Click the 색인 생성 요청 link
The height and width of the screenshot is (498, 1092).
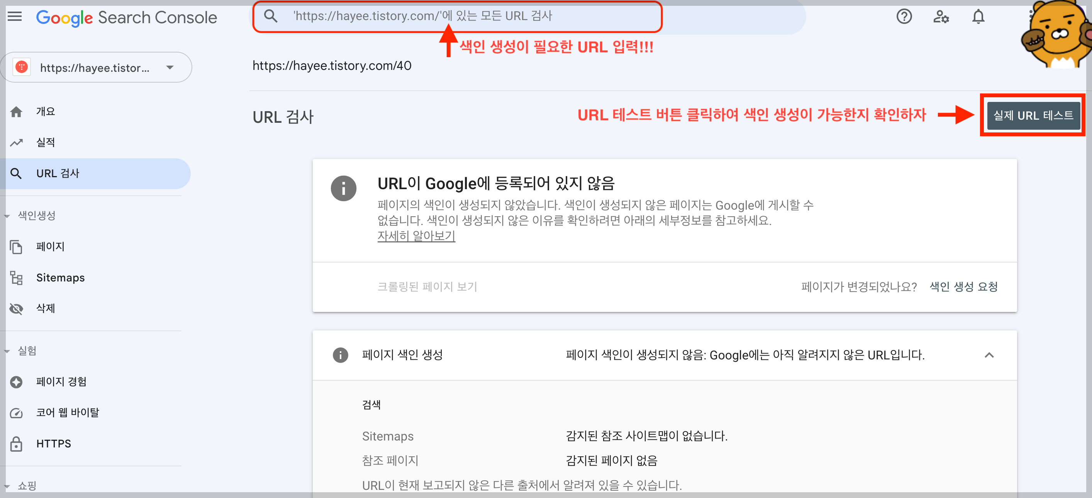point(963,286)
